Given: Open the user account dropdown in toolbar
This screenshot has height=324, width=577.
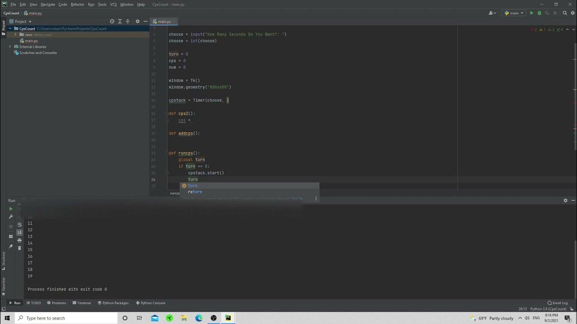Looking at the screenshot, I should click(492, 13).
